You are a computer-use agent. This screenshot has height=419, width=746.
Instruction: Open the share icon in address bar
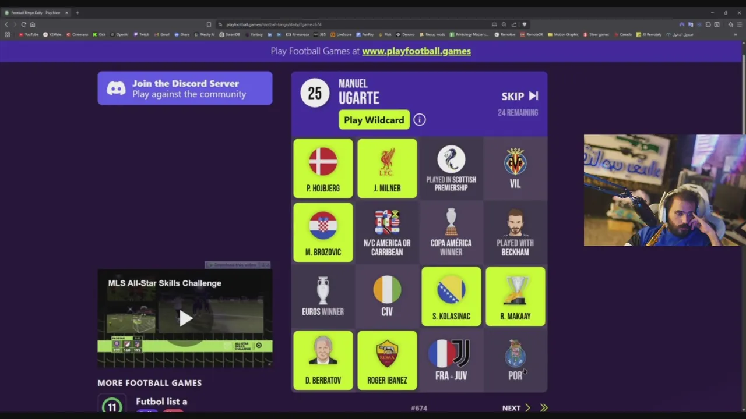pyautogui.click(x=514, y=24)
